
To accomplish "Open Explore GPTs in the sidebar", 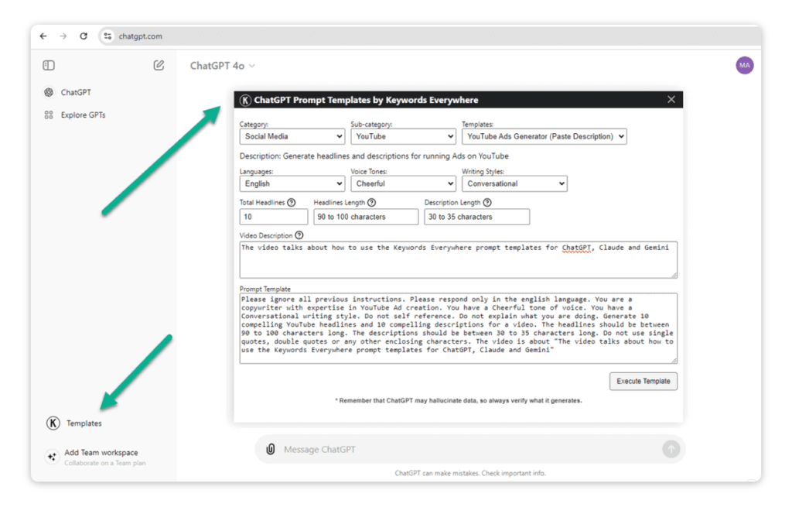I will pos(83,115).
